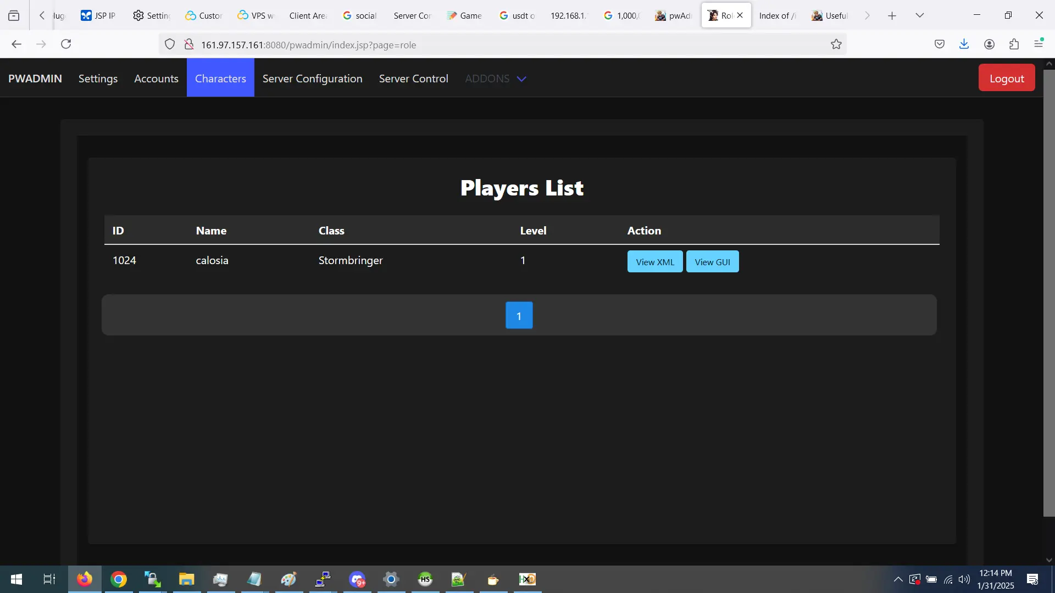
Task: Open a new browser tab
Action: coord(892,16)
